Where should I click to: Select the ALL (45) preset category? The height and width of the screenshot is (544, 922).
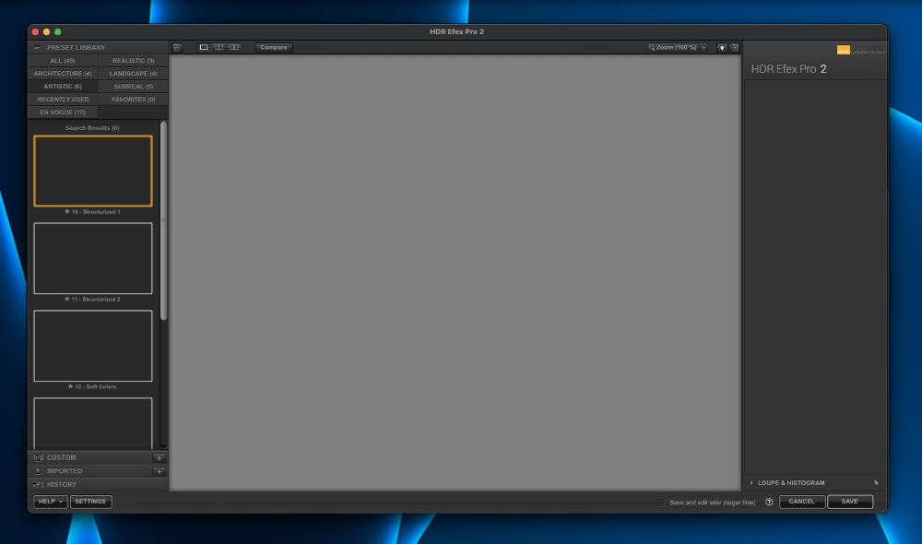[x=63, y=61]
